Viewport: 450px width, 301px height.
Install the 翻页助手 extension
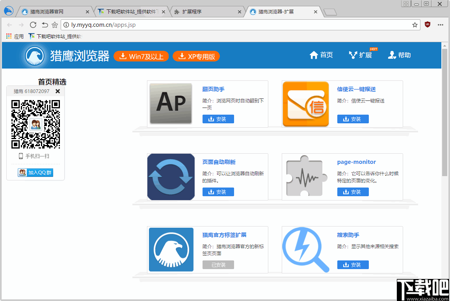(218, 119)
